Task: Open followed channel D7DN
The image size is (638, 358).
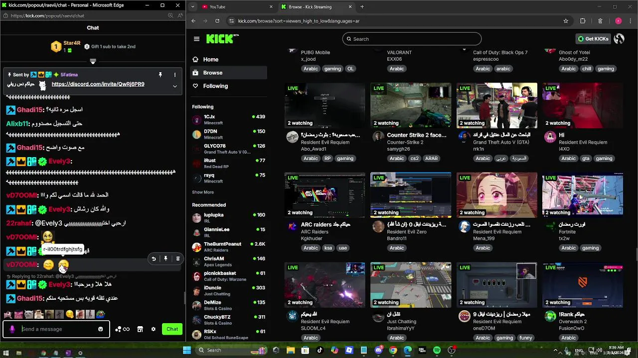Action: [229, 134]
